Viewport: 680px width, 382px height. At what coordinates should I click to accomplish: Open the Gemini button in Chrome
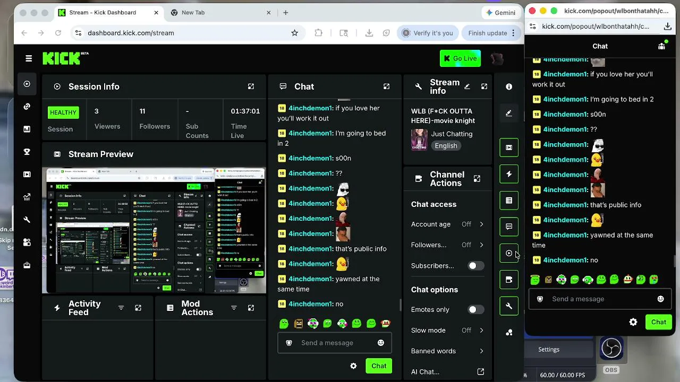[500, 13]
